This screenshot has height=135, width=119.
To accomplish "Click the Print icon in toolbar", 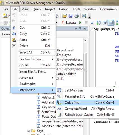I will tap(76, 16).
